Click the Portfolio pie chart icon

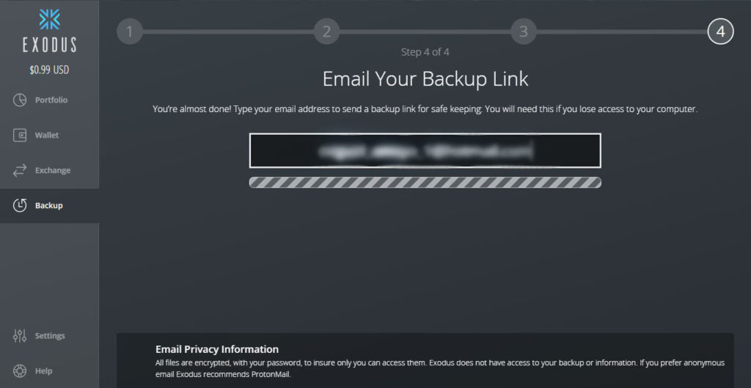[x=21, y=100]
